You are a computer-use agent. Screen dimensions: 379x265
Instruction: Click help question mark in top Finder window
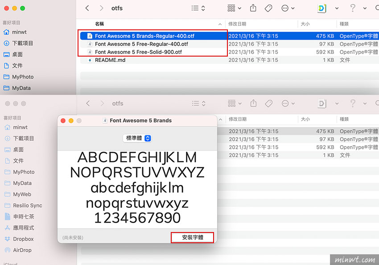[x=353, y=8]
